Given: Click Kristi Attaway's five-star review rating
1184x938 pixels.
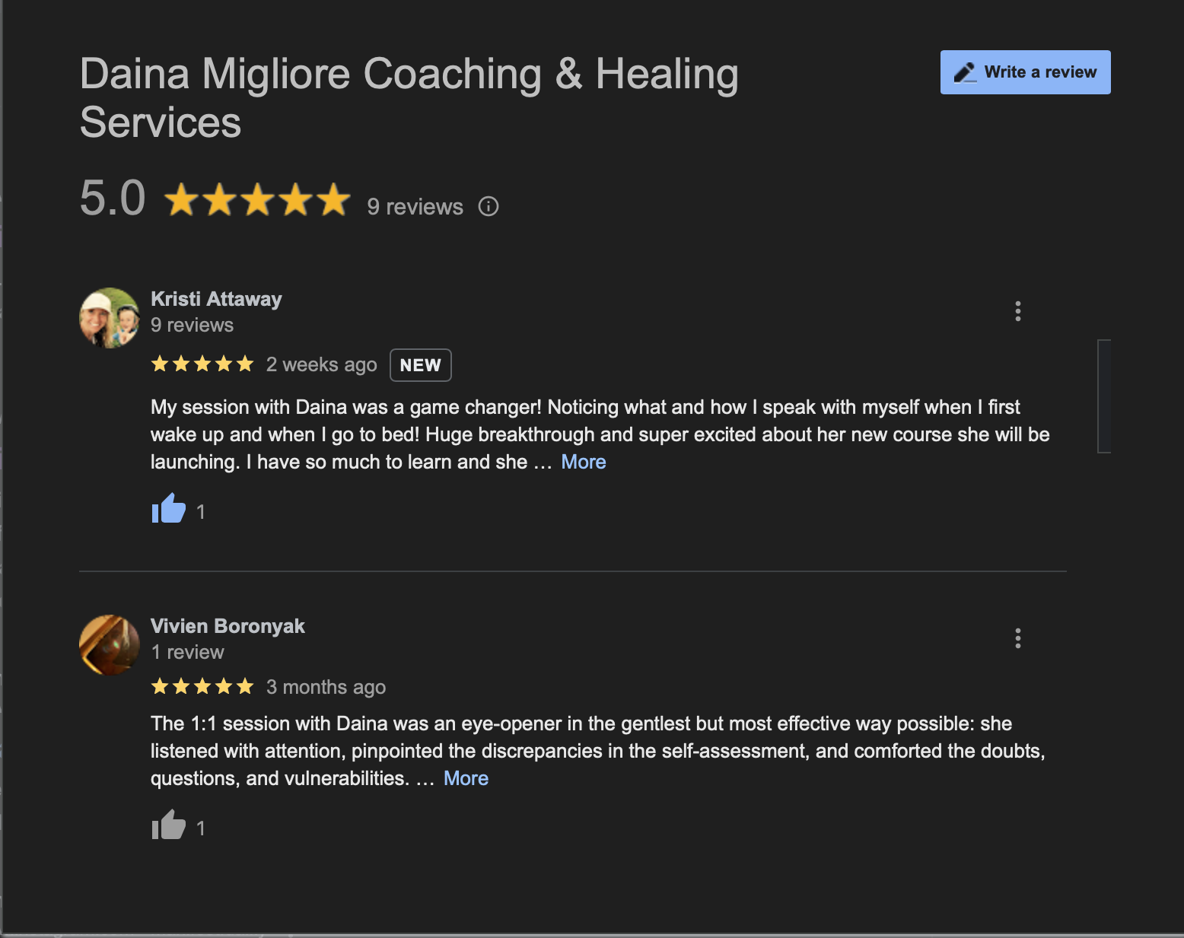Looking at the screenshot, I should pyautogui.click(x=202, y=364).
